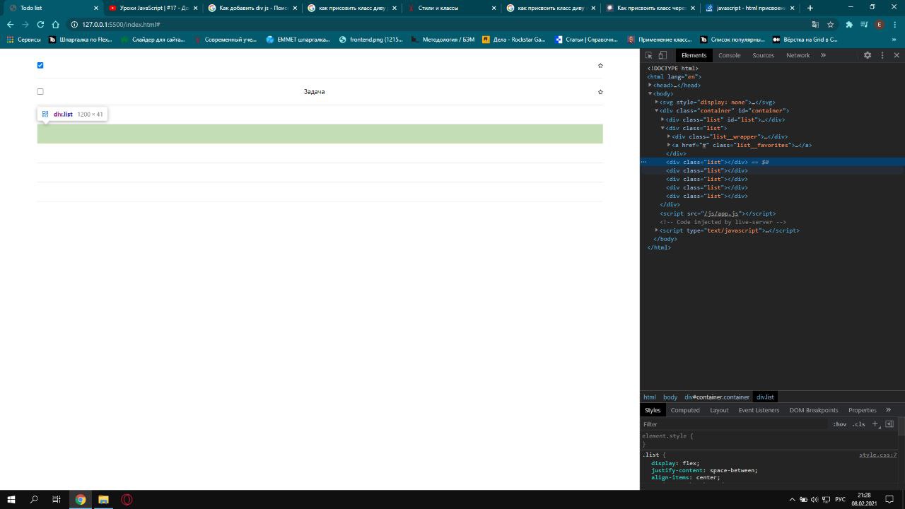Select the live-server comment line
Screen dimensions: 905x509
point(723,222)
